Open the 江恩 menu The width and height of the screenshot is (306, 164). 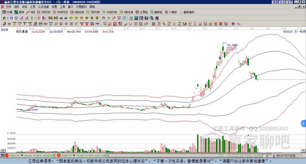click(33, 7)
